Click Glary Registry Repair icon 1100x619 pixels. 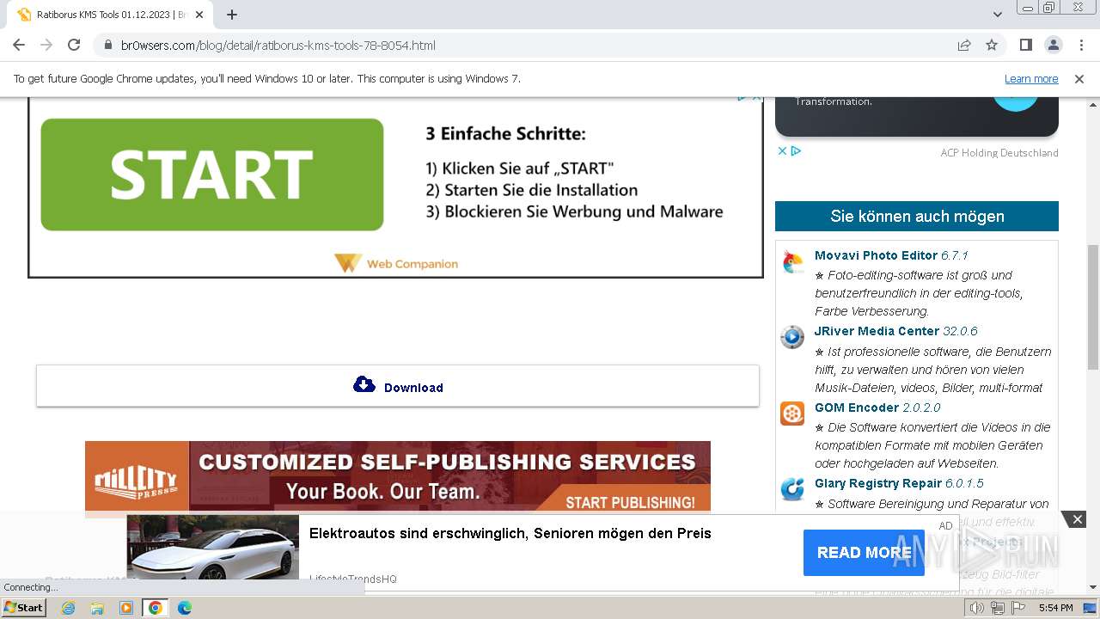tap(792, 489)
